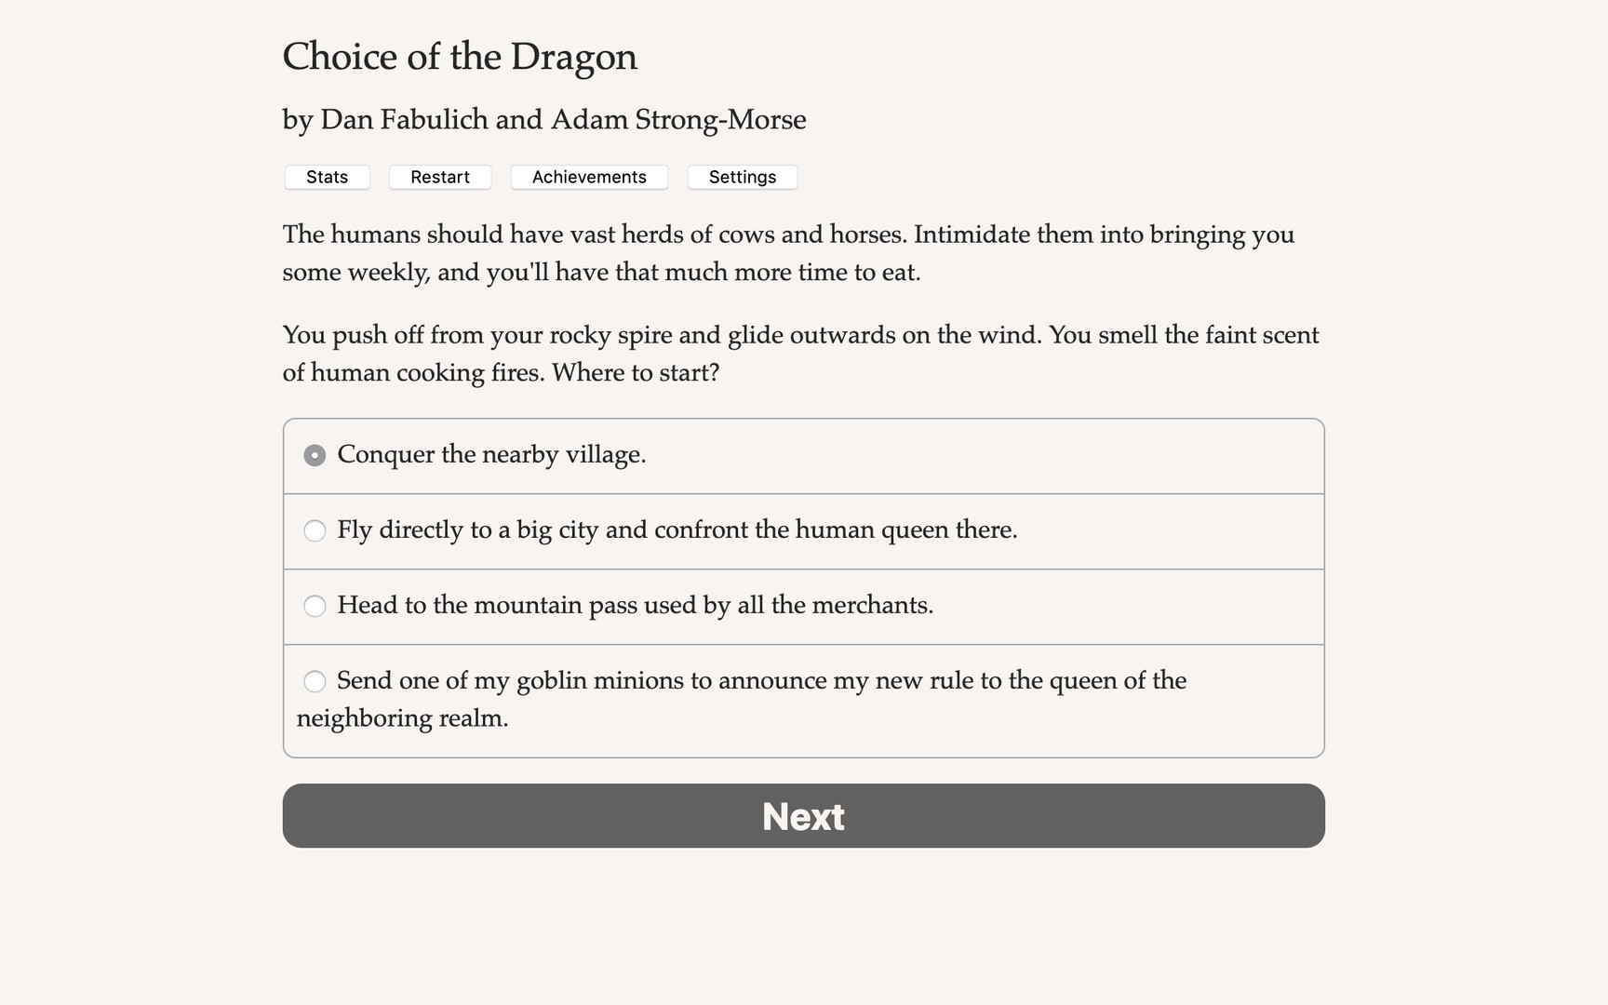This screenshot has width=1608, height=1005.
Task: Click the story choice list area
Action: [x=802, y=586]
